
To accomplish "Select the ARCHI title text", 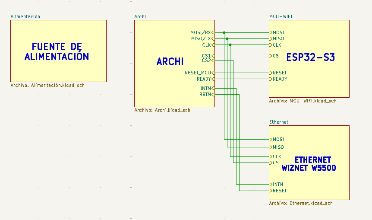I will (170, 62).
